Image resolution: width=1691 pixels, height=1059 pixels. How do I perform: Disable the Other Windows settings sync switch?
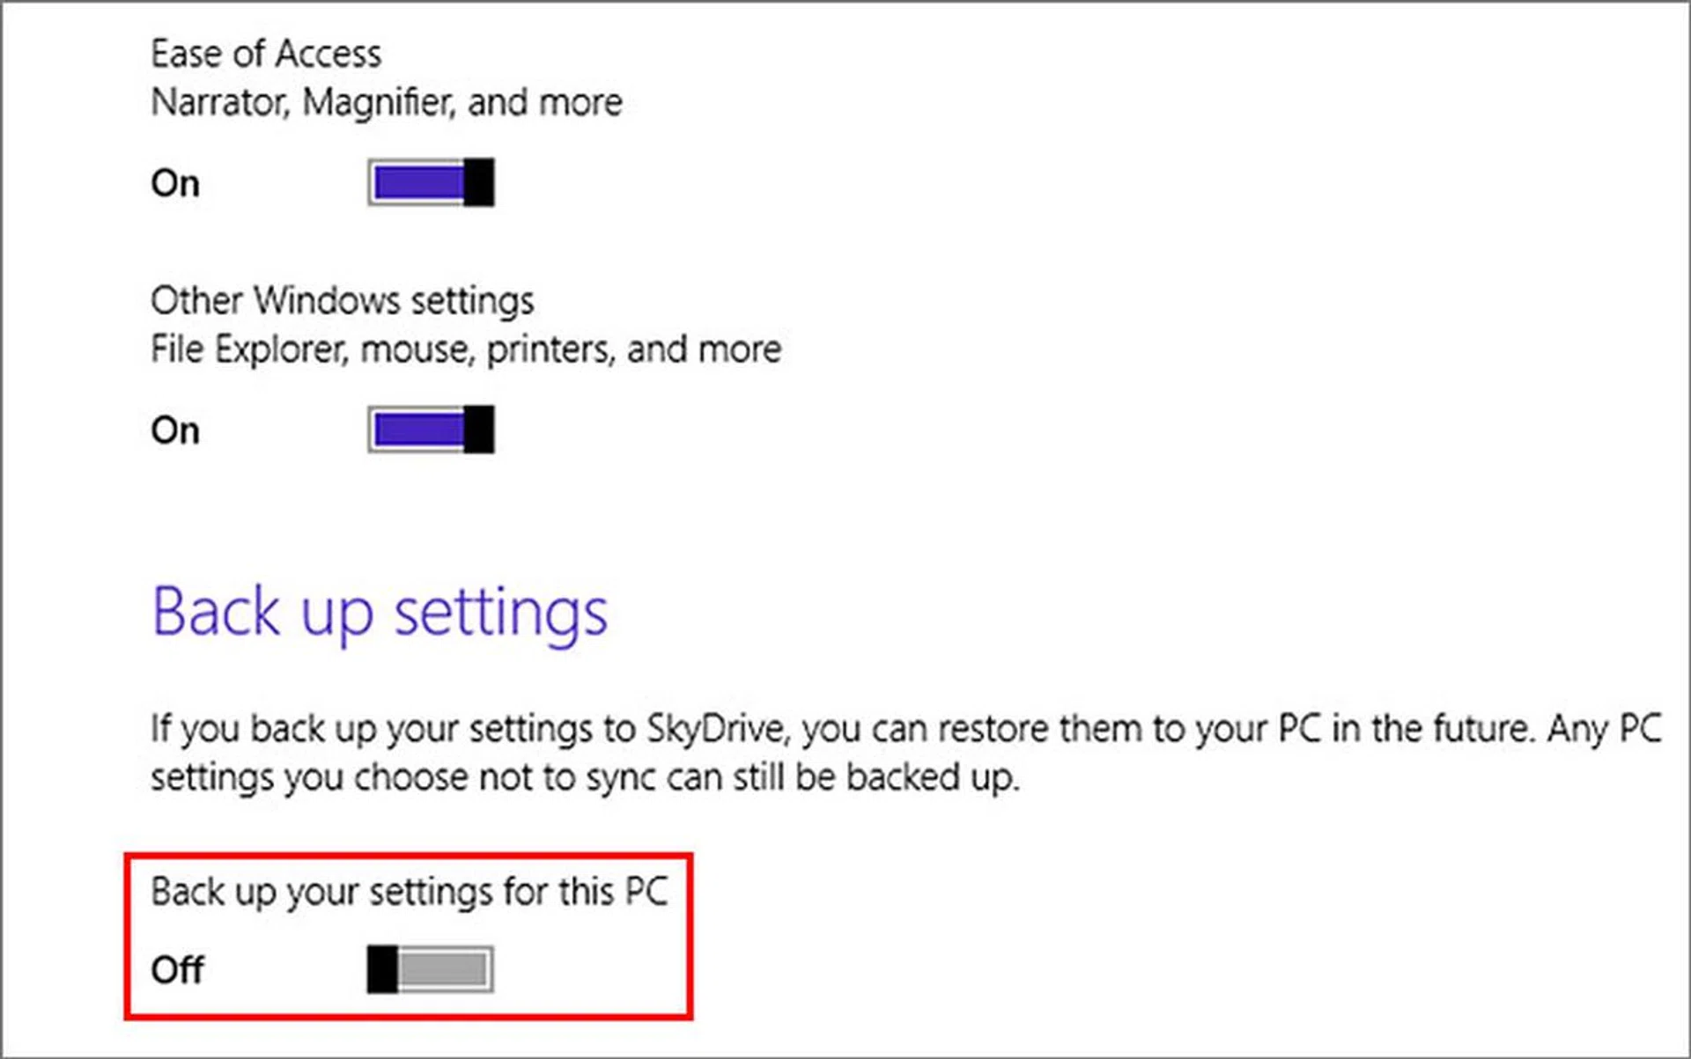click(431, 430)
